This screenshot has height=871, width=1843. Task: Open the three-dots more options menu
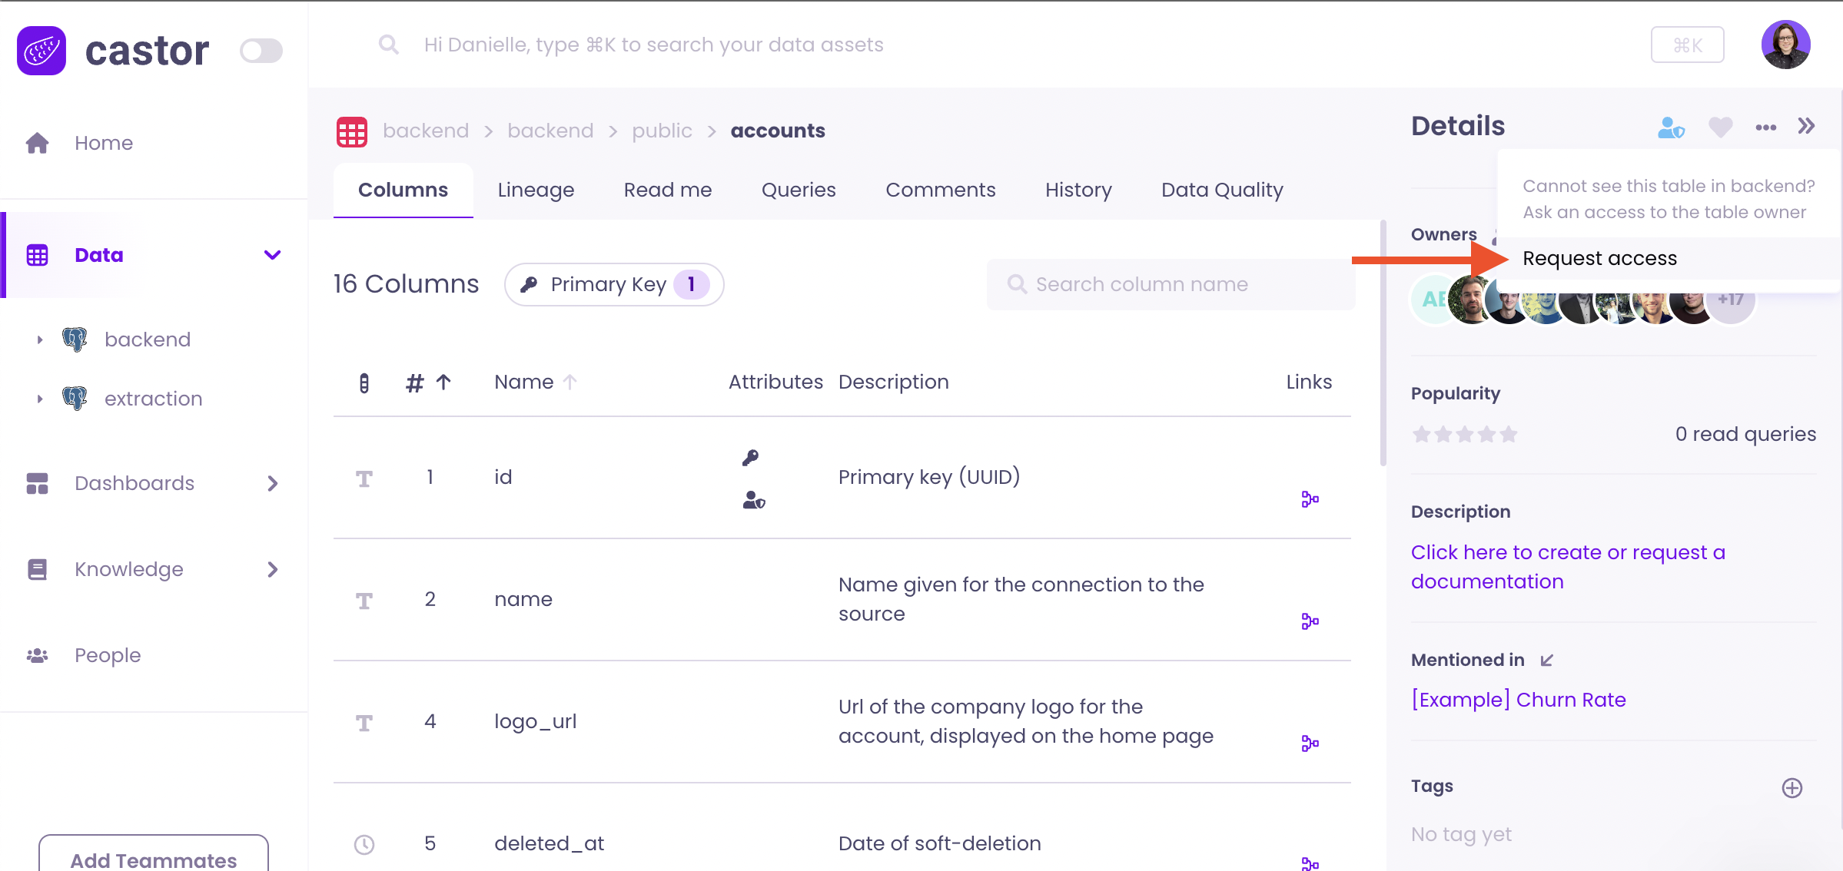pos(1765,127)
